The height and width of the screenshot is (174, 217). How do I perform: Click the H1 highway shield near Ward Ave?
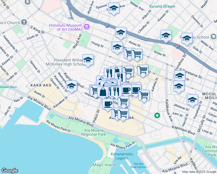click(107, 26)
